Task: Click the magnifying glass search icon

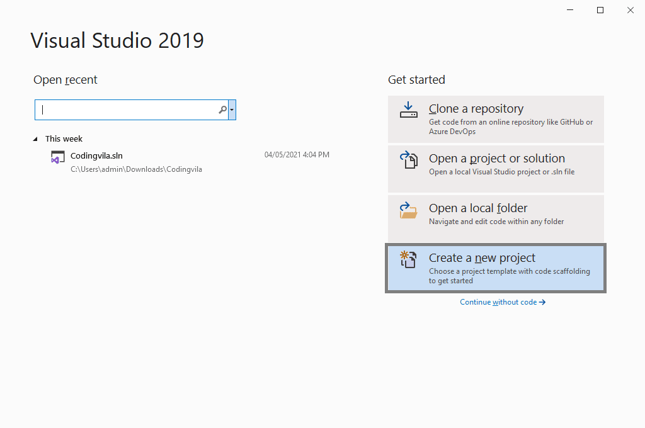Action: point(222,110)
